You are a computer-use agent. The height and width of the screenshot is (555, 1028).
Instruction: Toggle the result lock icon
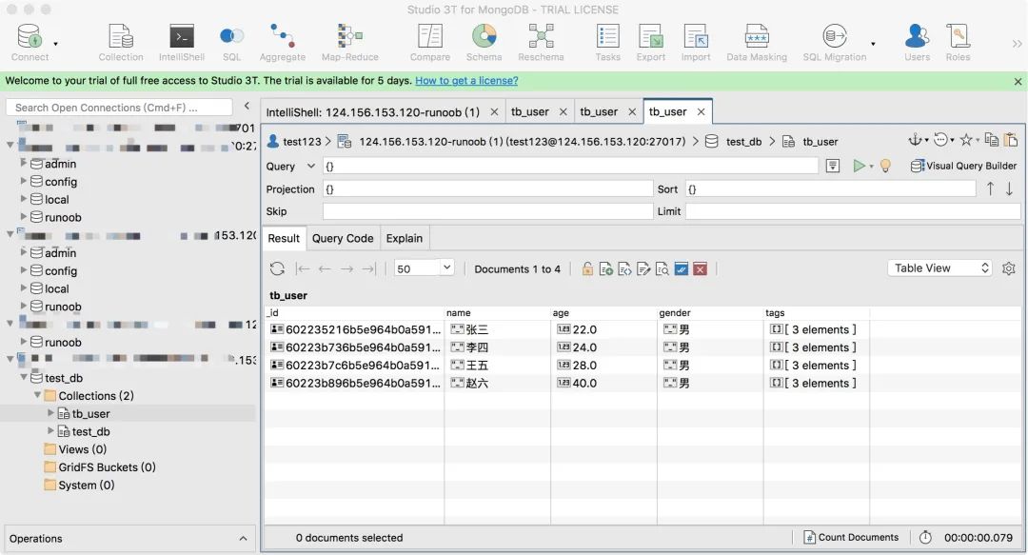click(587, 269)
